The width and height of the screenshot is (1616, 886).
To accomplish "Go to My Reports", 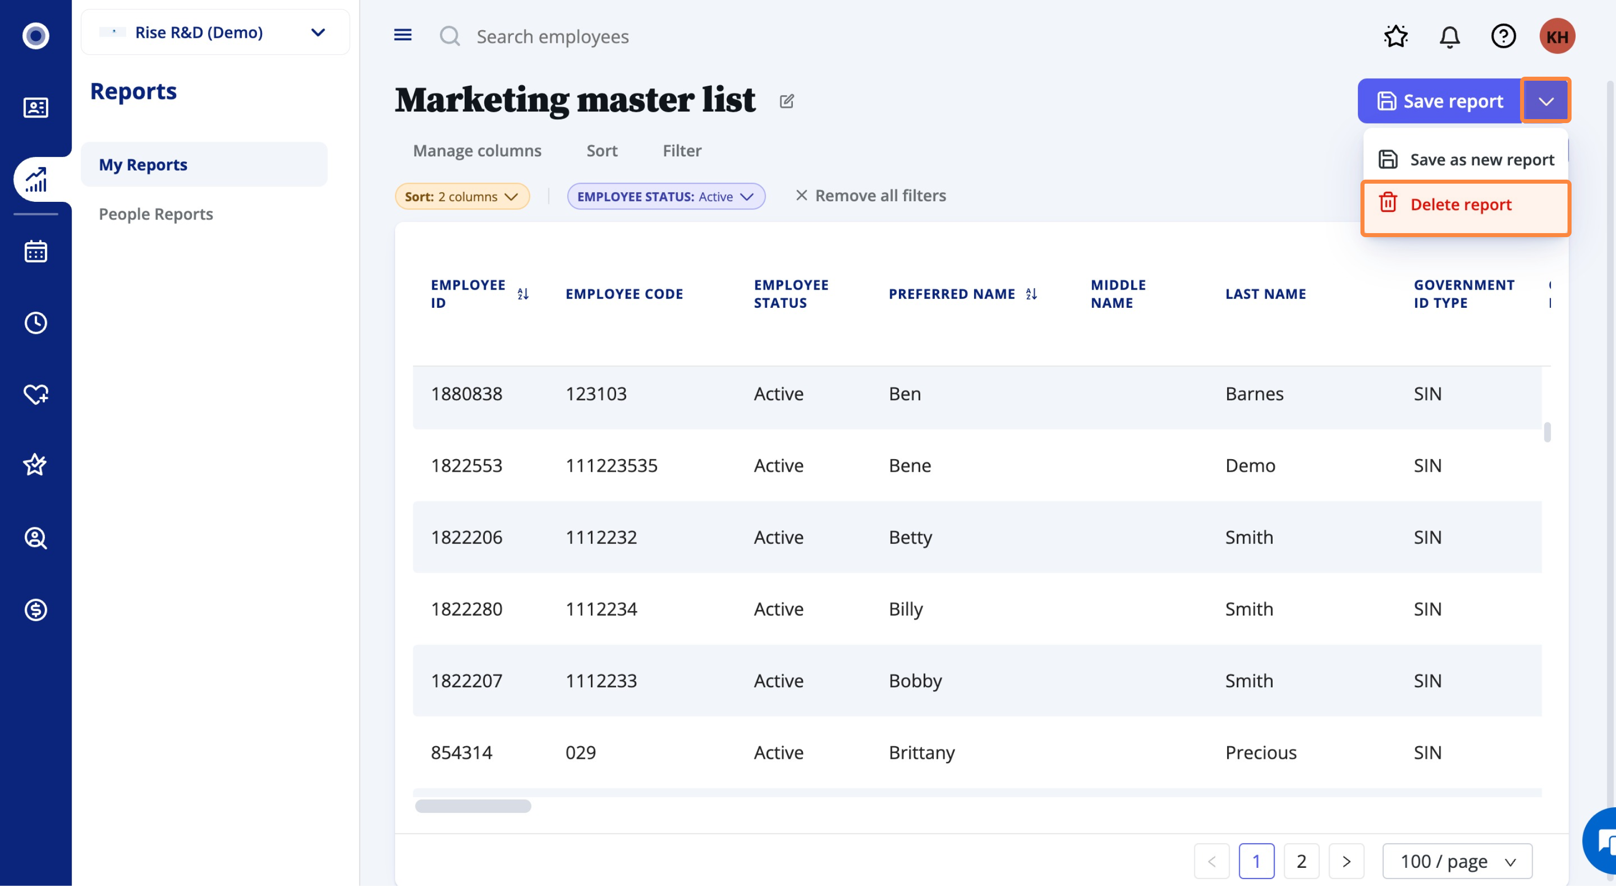I will click(x=204, y=164).
